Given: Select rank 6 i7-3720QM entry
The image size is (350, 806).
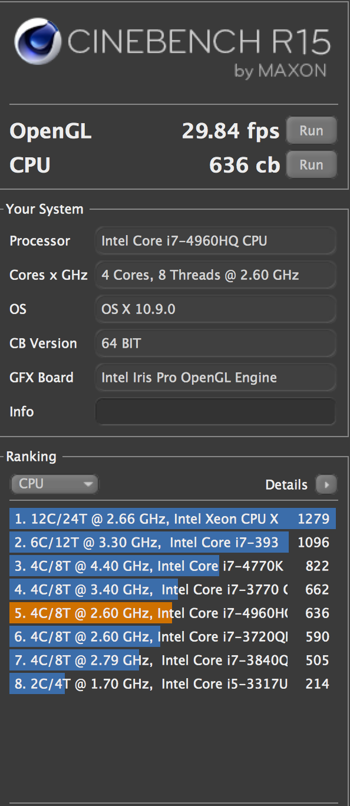Looking at the screenshot, I should [173, 637].
